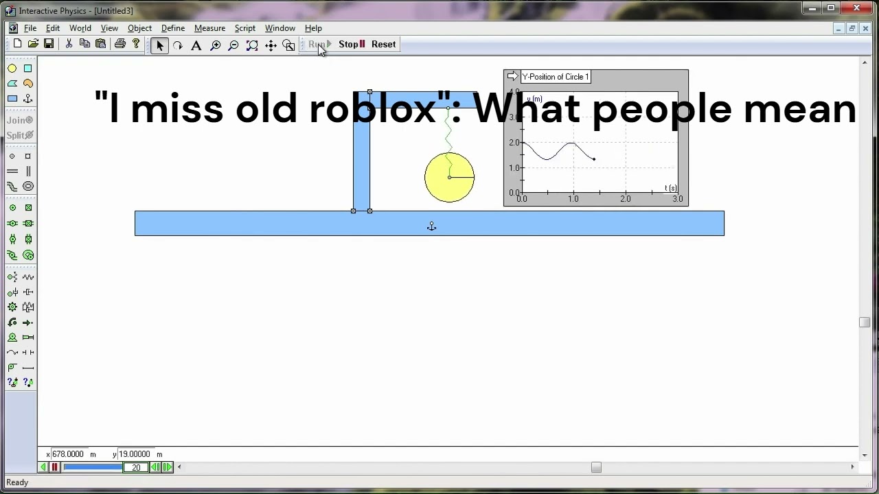The height and width of the screenshot is (494, 879).
Task: Open the Help menu
Action: point(313,28)
